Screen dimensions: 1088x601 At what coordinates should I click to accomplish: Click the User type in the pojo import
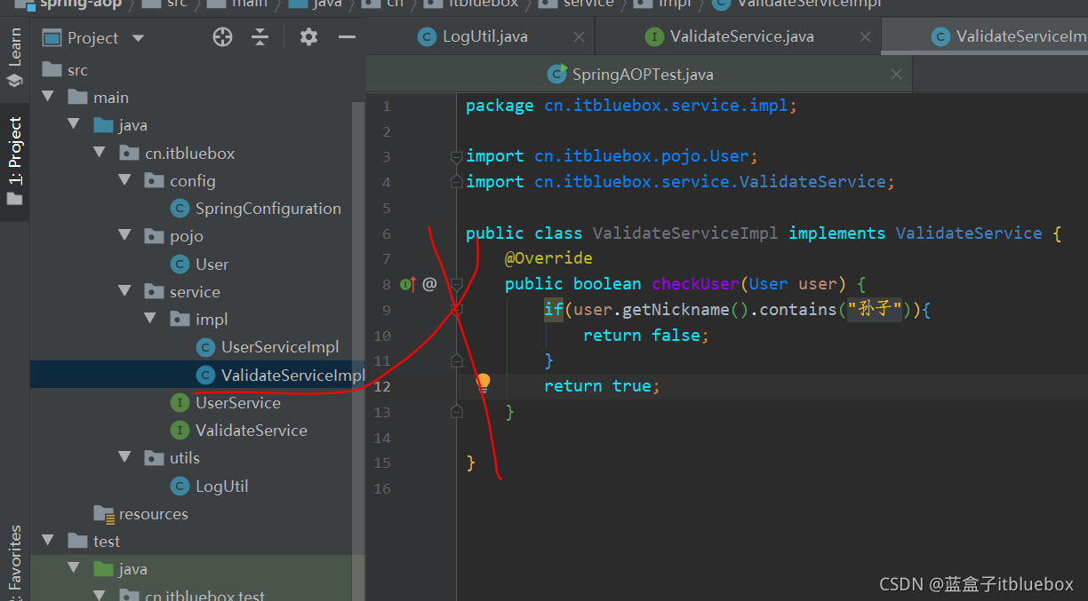pos(729,156)
